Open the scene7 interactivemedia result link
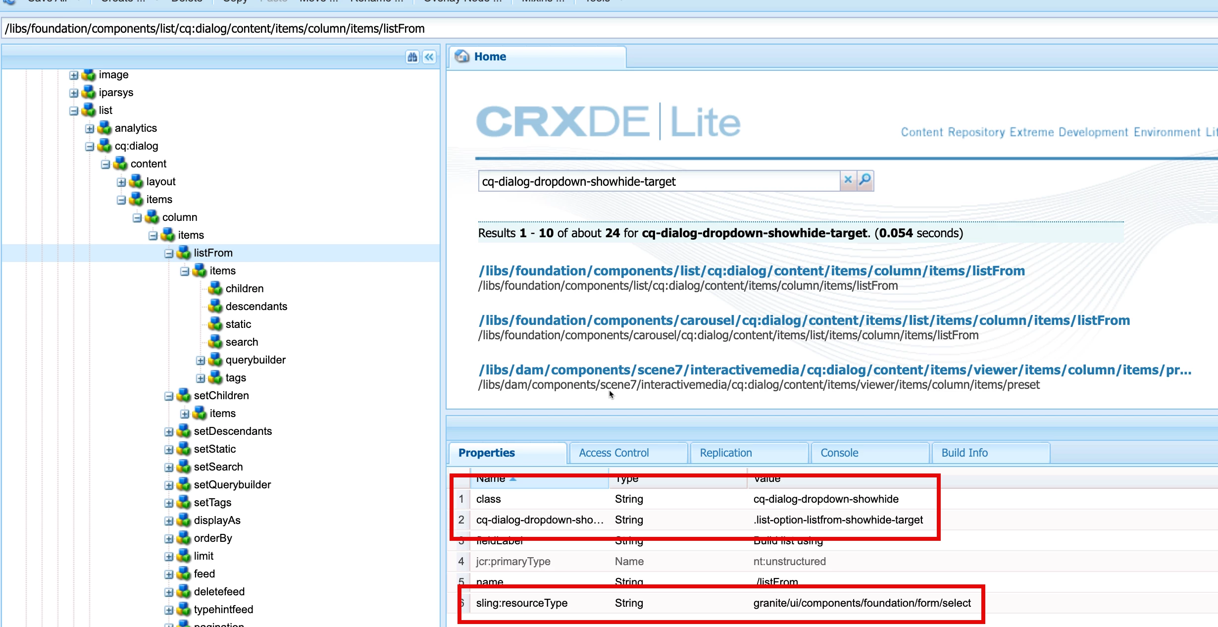This screenshot has width=1218, height=627. point(835,370)
